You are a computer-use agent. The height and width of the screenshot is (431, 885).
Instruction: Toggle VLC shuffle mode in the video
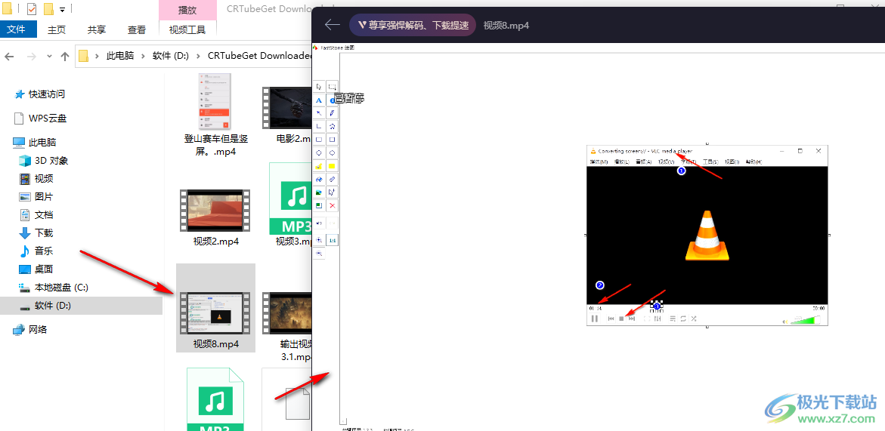(x=695, y=319)
